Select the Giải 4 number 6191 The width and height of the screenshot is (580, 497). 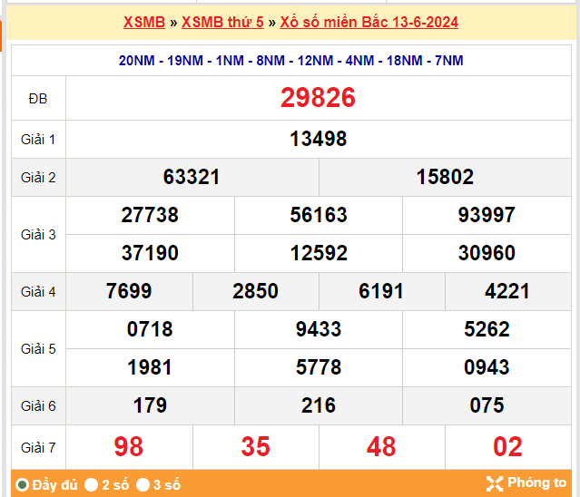(x=381, y=291)
